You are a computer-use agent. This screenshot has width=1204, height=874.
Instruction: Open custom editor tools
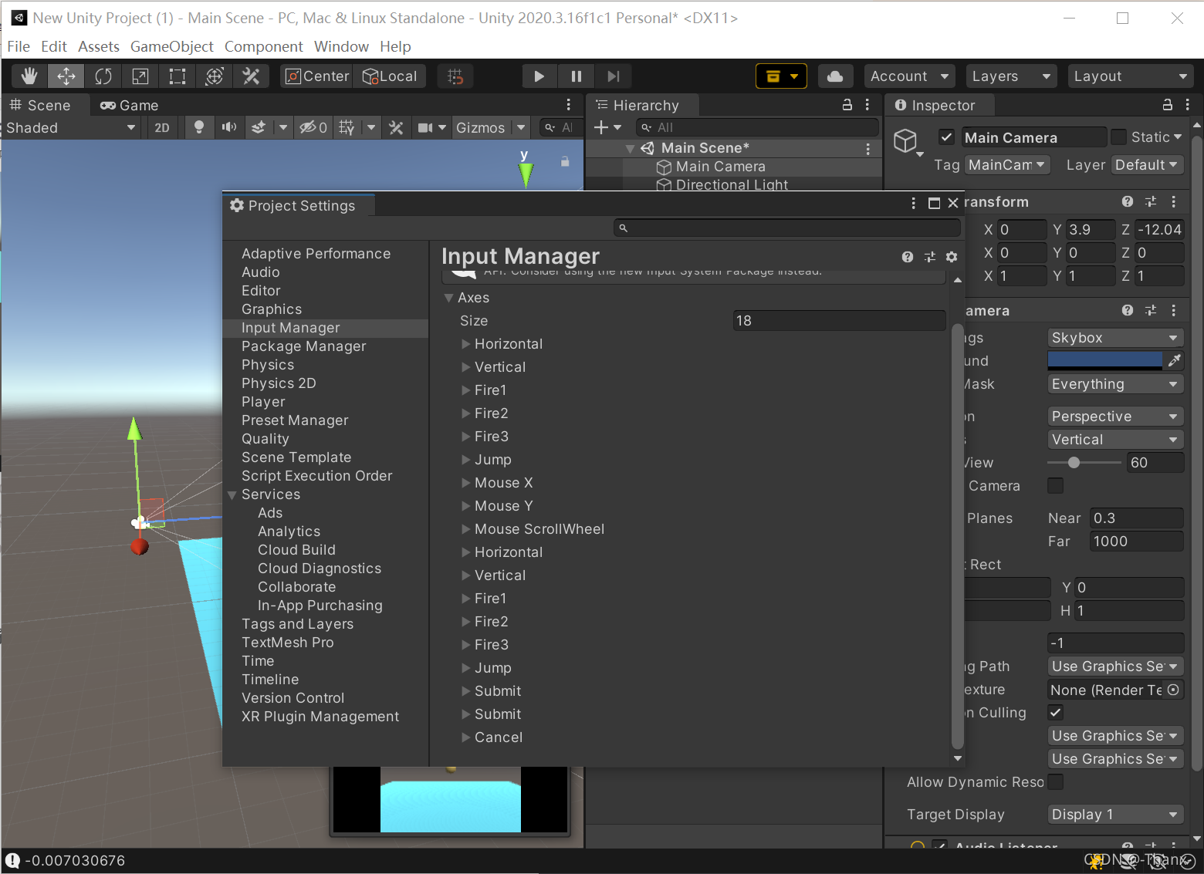point(251,76)
